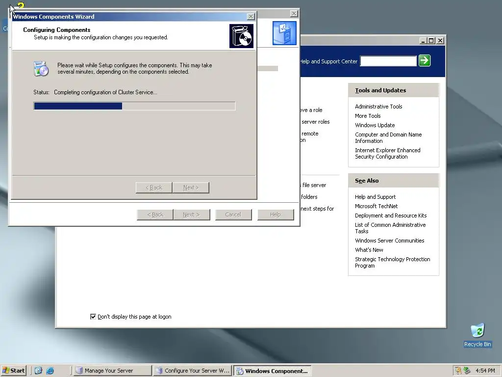Click Back in Windows Components Wizard

click(x=154, y=188)
